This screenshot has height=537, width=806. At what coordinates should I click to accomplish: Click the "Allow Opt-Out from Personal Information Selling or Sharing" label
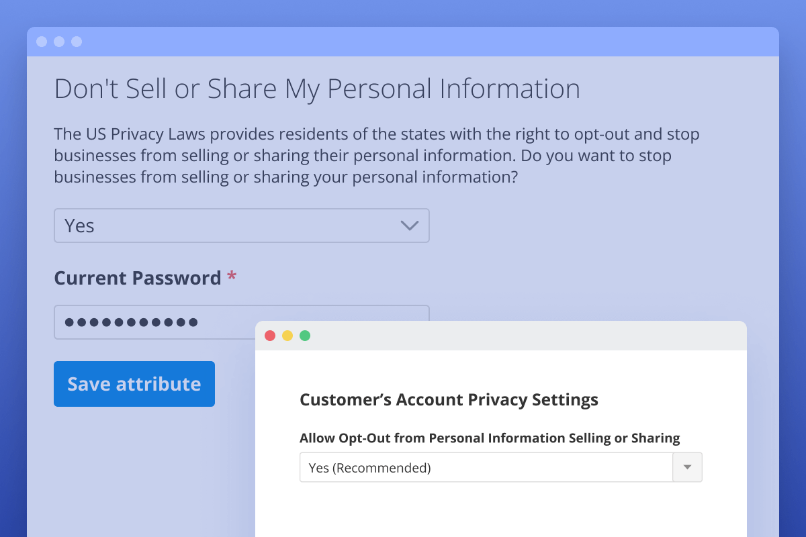tap(490, 438)
